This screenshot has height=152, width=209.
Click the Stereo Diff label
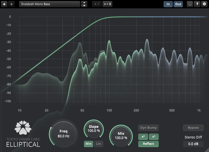193,137
